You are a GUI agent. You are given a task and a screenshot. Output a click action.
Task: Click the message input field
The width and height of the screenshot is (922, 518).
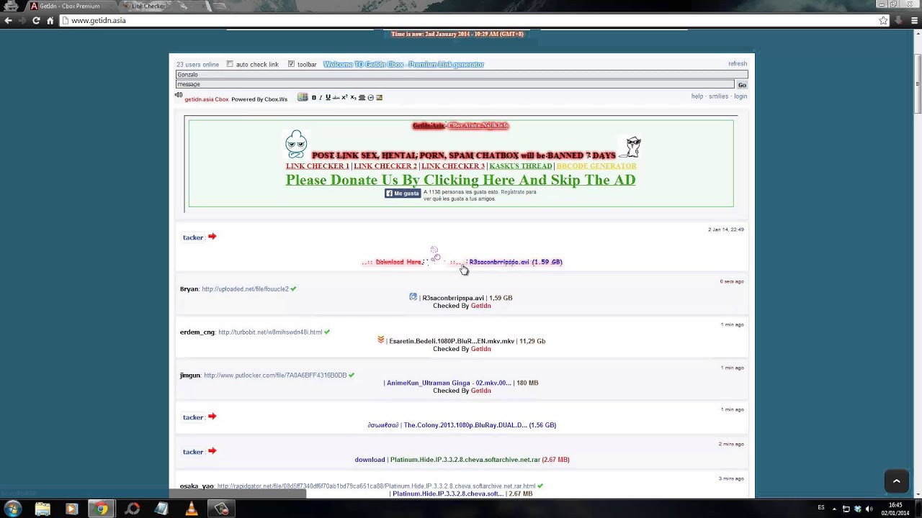tap(455, 84)
